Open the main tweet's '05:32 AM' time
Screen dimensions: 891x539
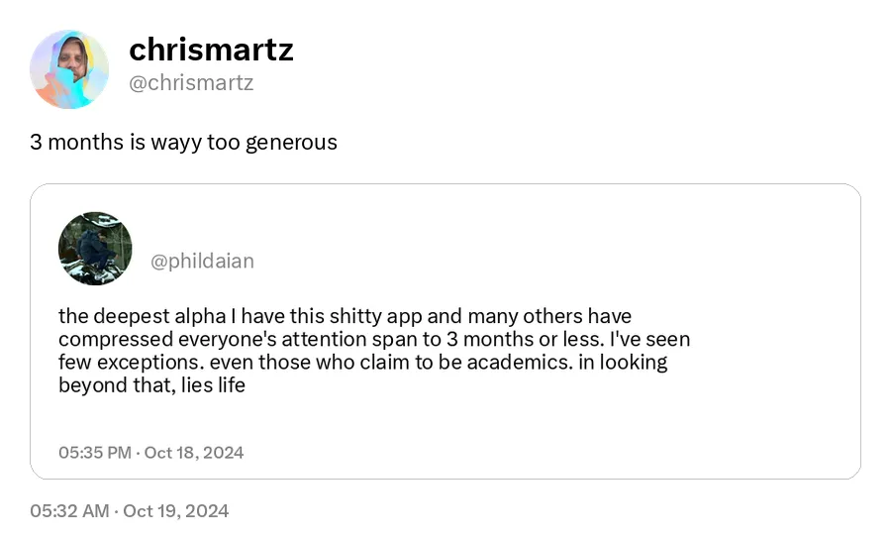click(x=69, y=511)
